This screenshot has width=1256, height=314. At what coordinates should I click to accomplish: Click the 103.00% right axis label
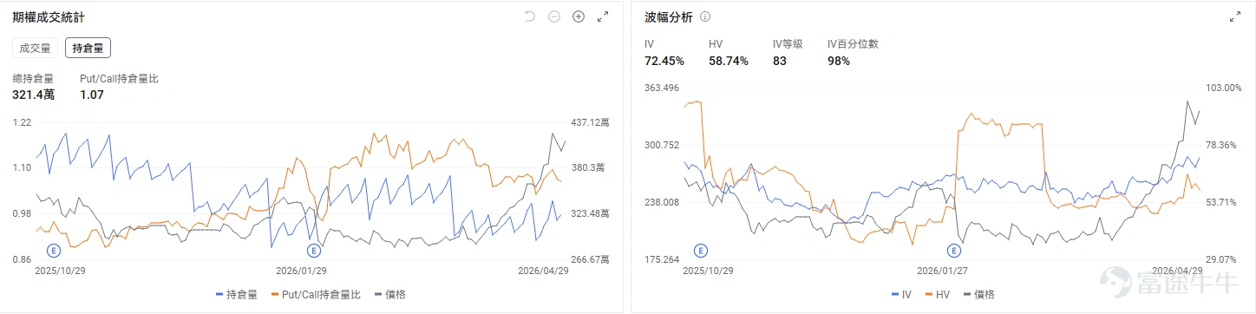[1224, 88]
